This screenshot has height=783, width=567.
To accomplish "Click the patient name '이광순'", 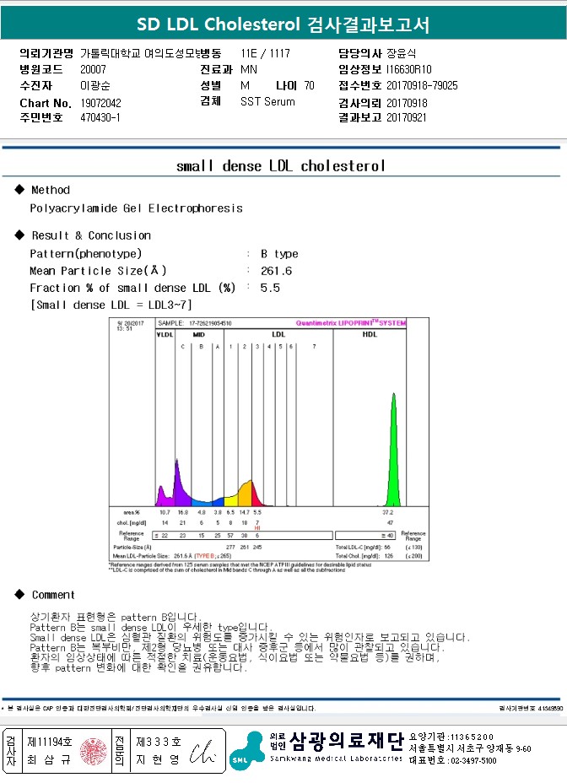I will (x=94, y=85).
